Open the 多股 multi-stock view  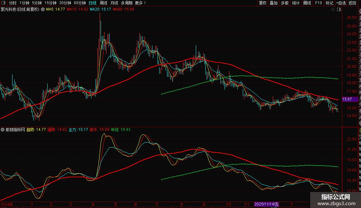[x=285, y=3]
